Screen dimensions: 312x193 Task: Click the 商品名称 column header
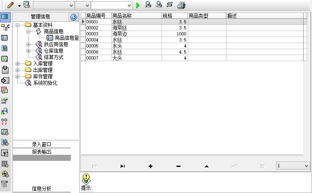click(137, 16)
